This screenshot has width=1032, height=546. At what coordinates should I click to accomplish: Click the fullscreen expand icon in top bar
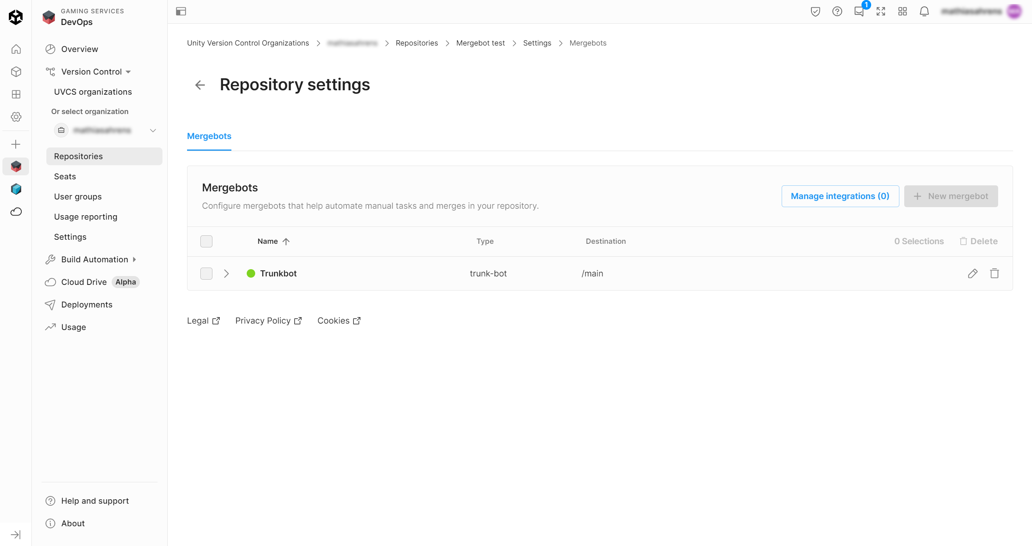(880, 11)
